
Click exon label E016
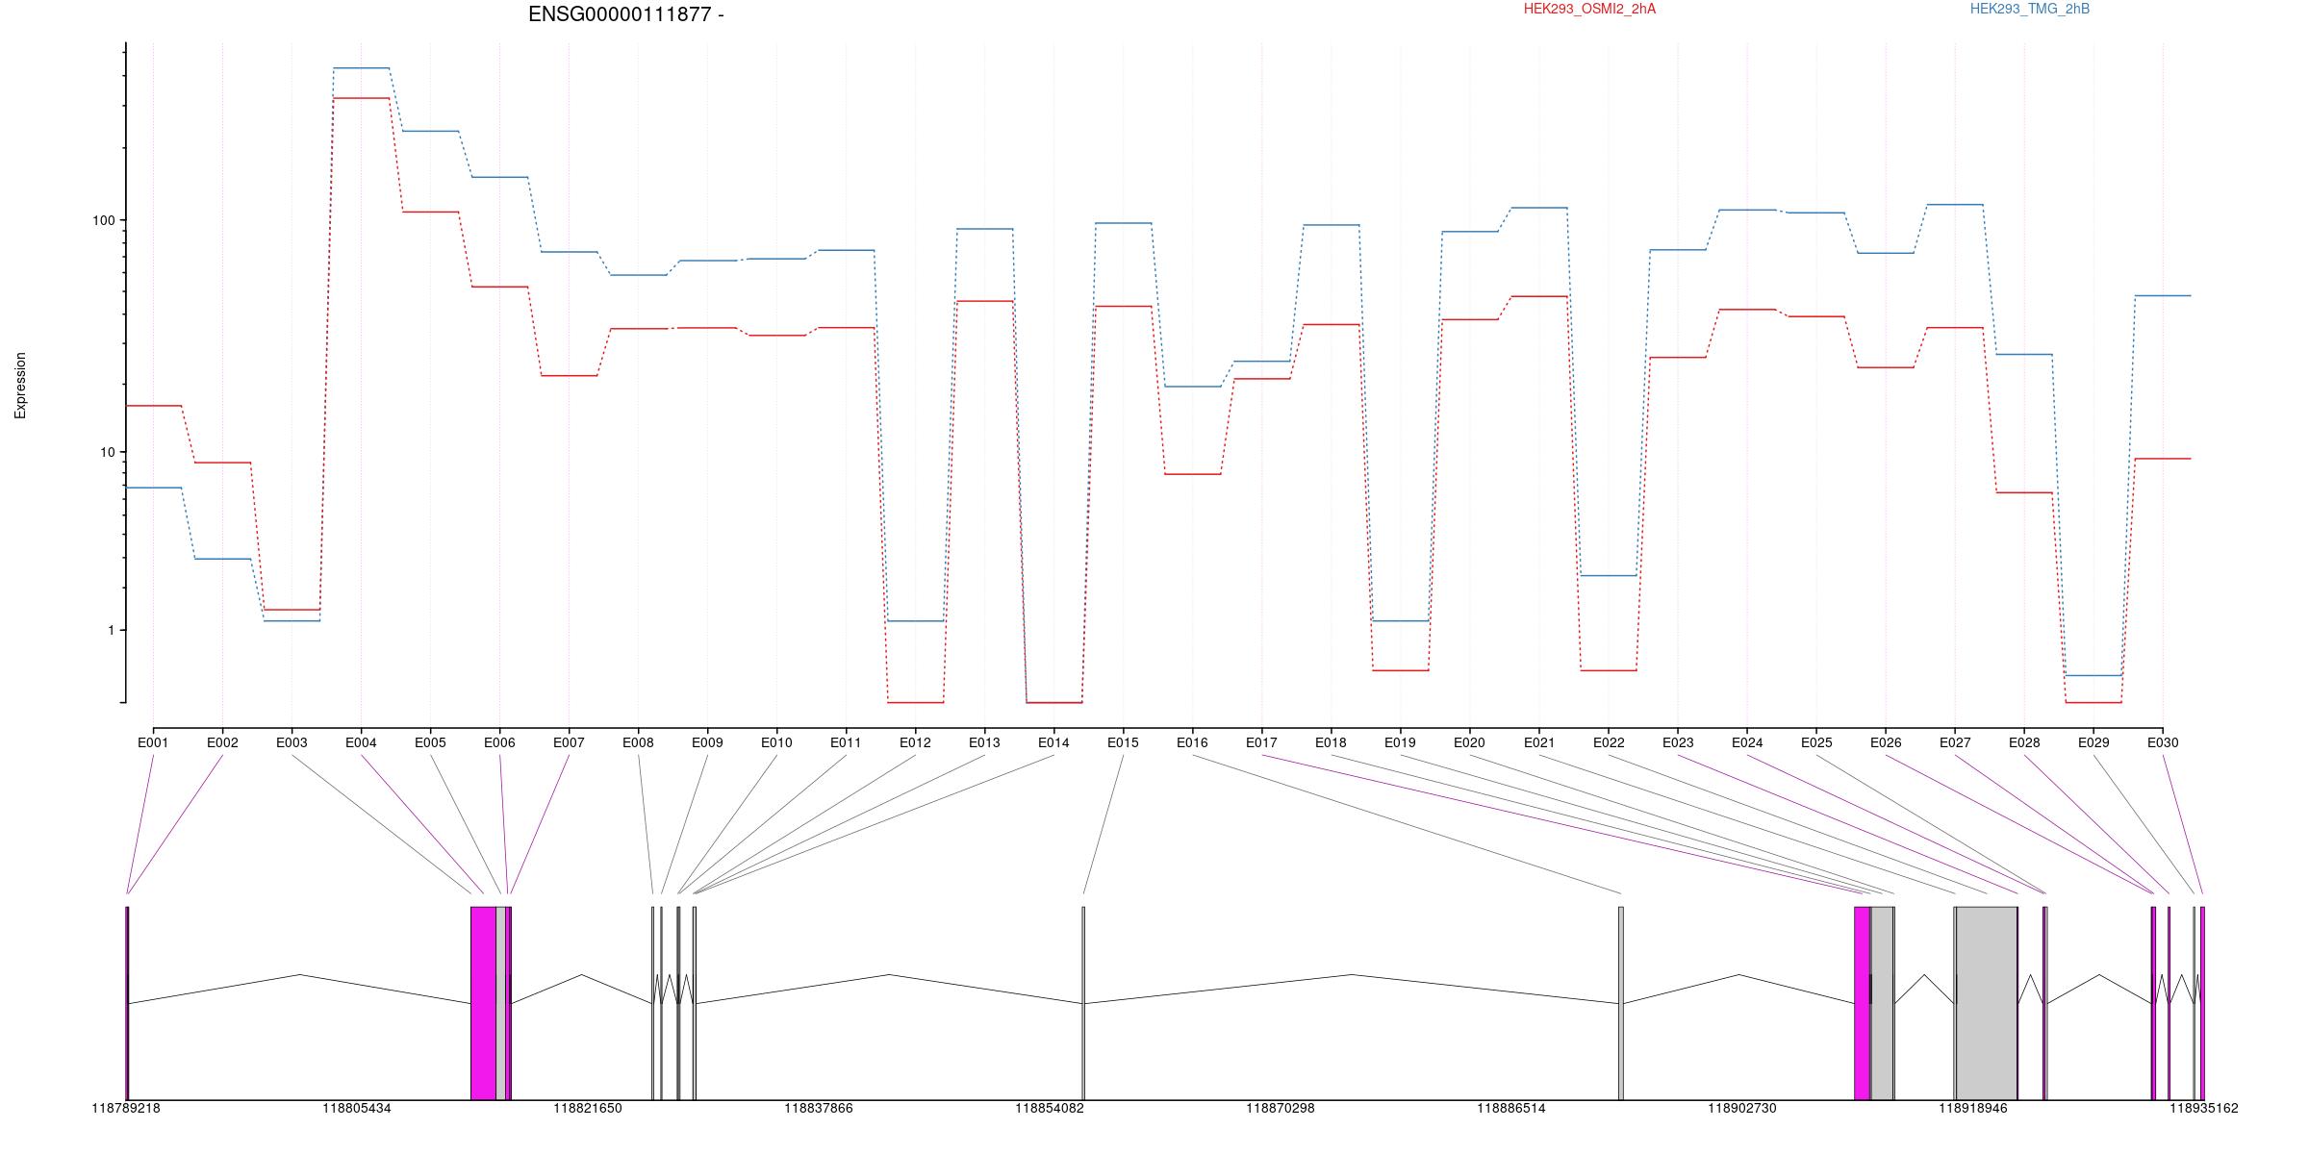pyautogui.click(x=1192, y=742)
